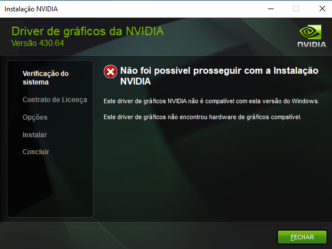
Task: Click the Driver de gráficos da NVIDIA heading
Action: (x=87, y=31)
